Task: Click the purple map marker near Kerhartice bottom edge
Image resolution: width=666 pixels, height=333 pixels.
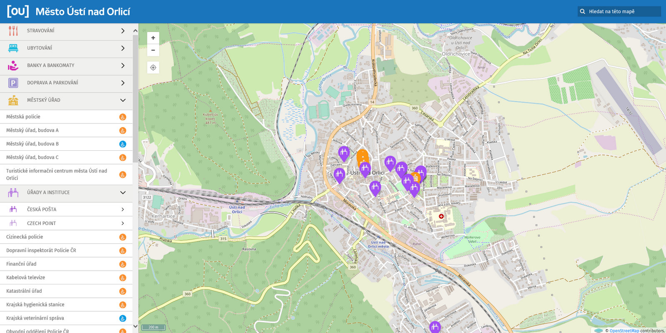Action: [435, 327]
